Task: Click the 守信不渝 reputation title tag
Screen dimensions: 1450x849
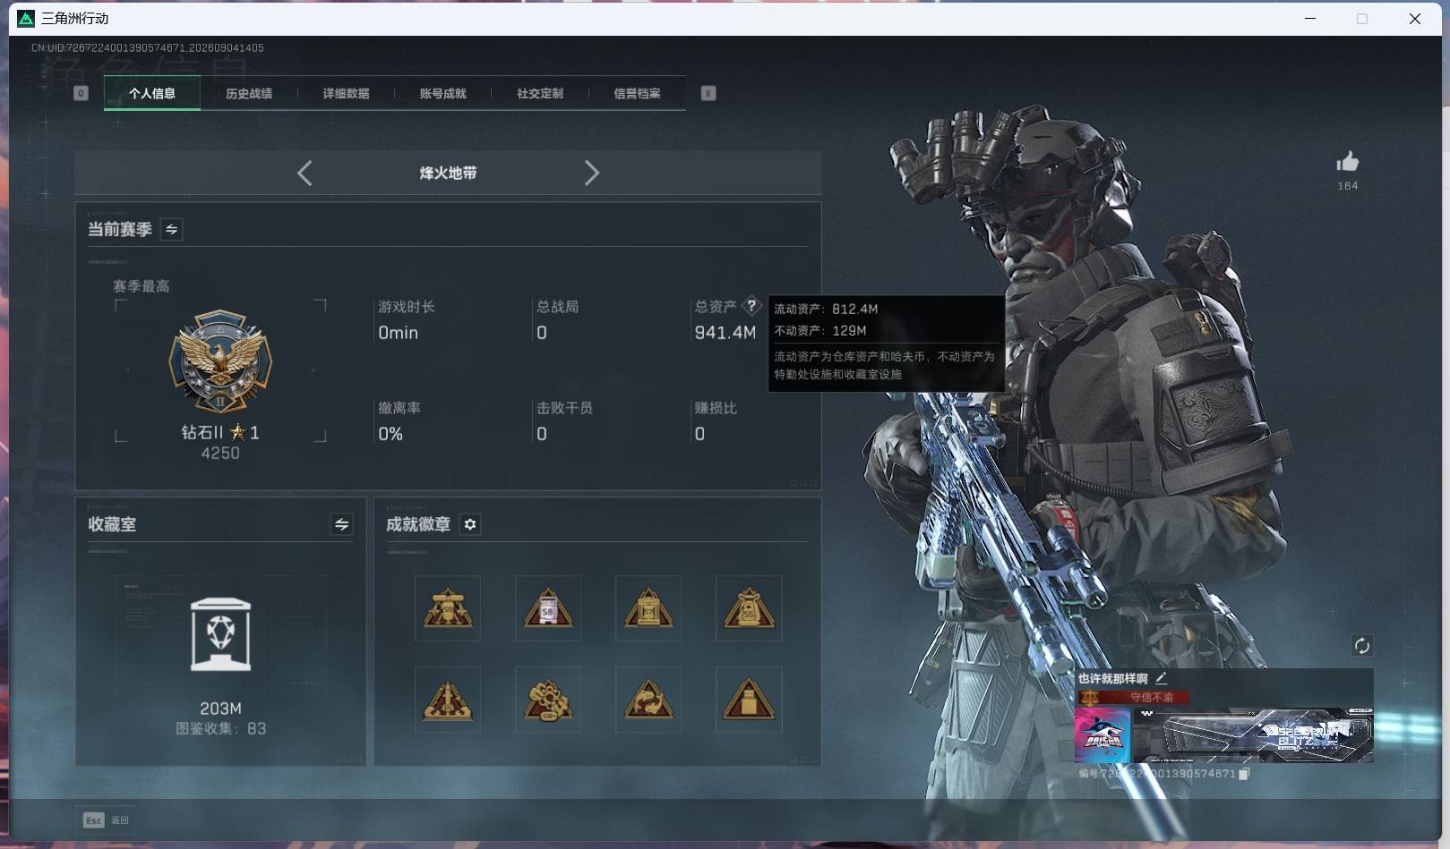Action: [1134, 697]
